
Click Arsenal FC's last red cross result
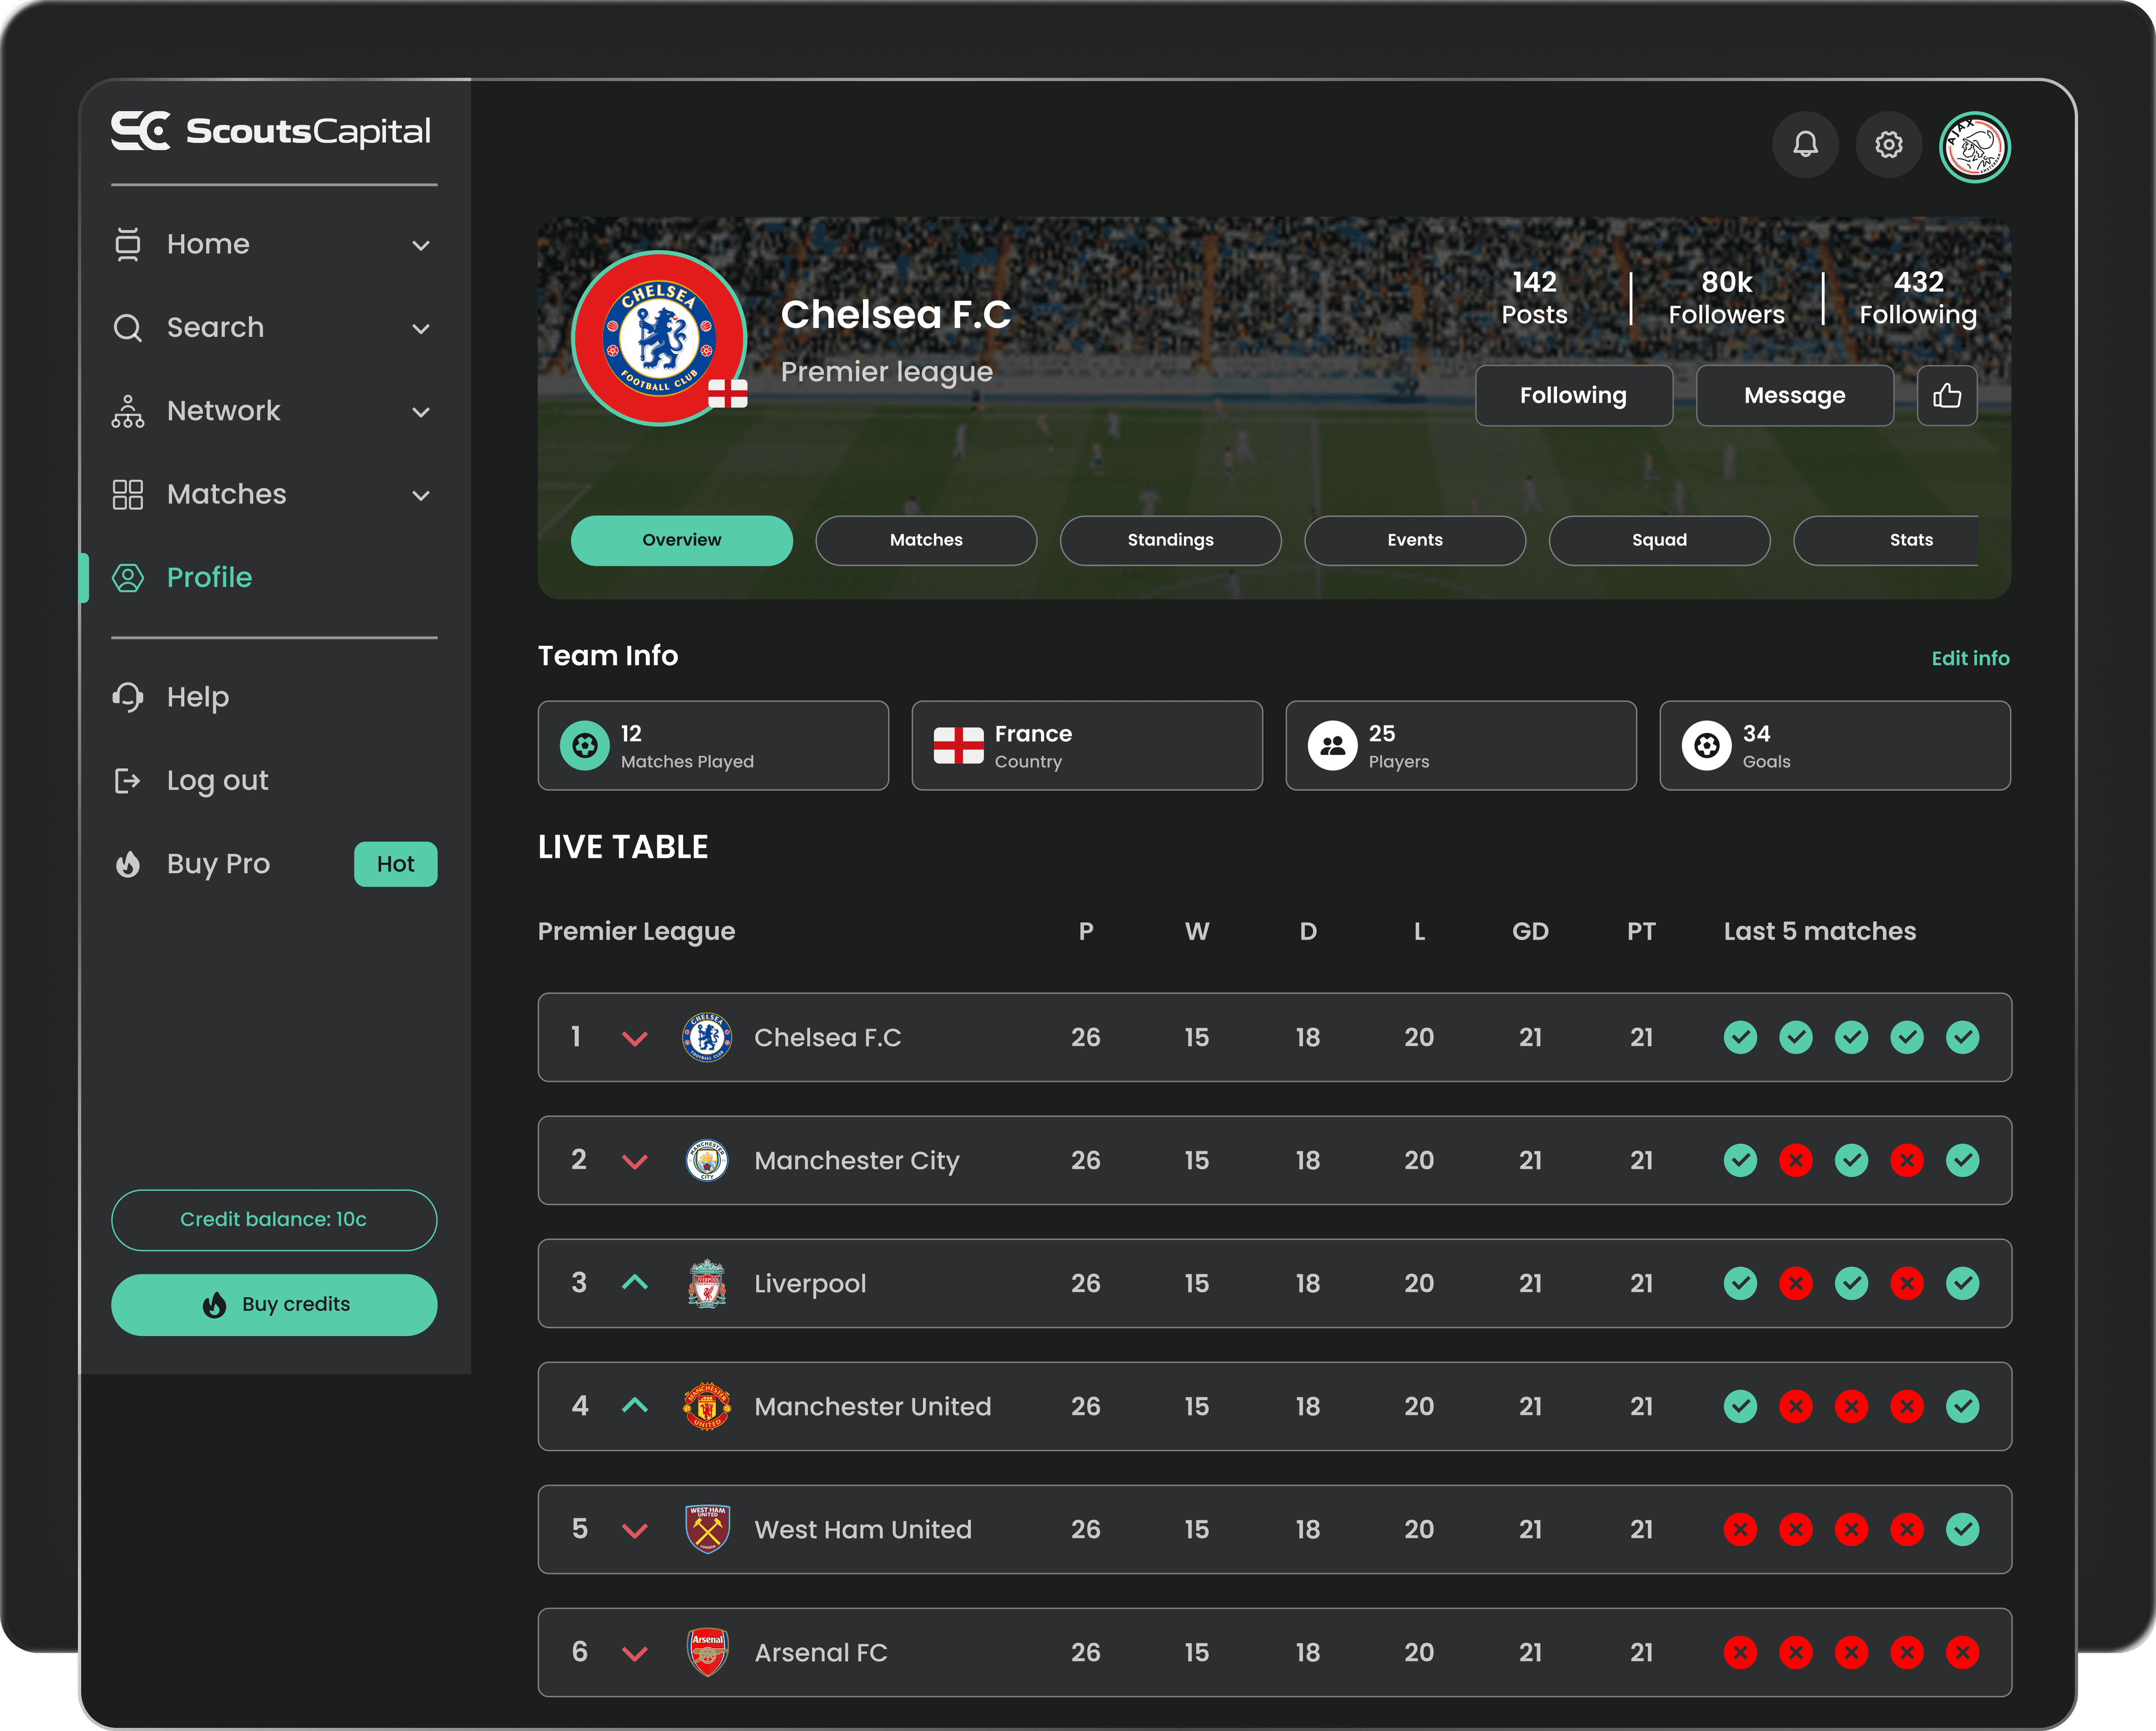(x=1962, y=1652)
